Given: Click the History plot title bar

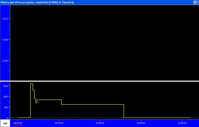Looking at the screenshot, I should coord(88,2).
